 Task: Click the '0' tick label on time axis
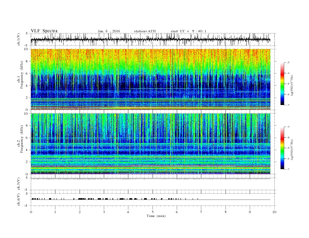[x=31, y=212]
